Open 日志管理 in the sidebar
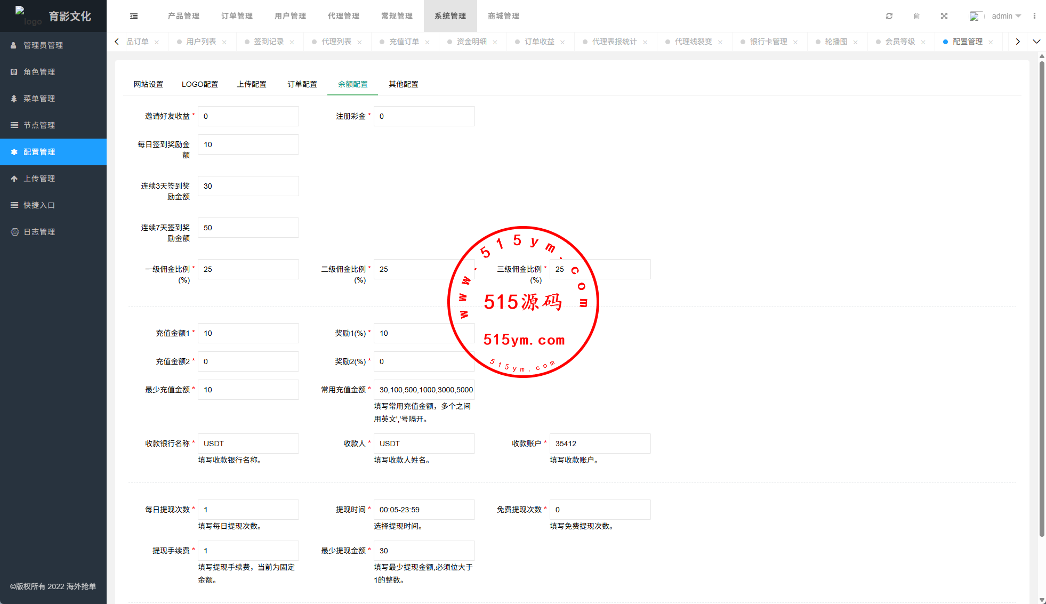Viewport: 1046px width, 604px height. click(39, 232)
